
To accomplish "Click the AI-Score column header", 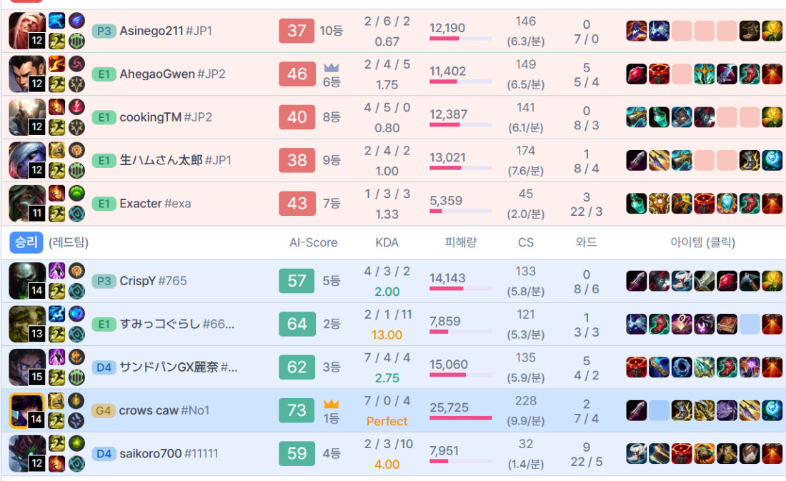I will [x=313, y=242].
